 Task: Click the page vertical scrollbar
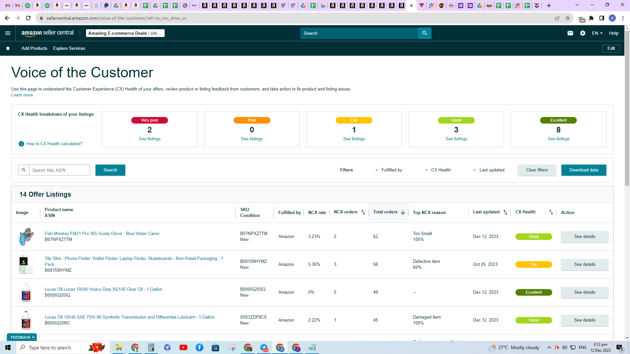point(627,108)
